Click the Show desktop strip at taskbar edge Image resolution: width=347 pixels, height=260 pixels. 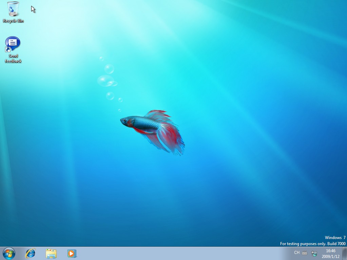click(346, 253)
